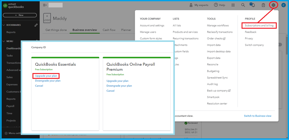Screen dimensions: 289x140
Task: Click the Intuit QuickBooks logo
Action: pyautogui.click(x=13, y=6)
